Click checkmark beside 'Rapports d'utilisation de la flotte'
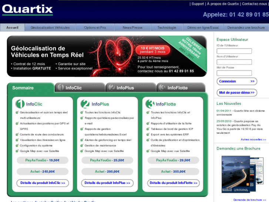269x202 pixels. 148,123
